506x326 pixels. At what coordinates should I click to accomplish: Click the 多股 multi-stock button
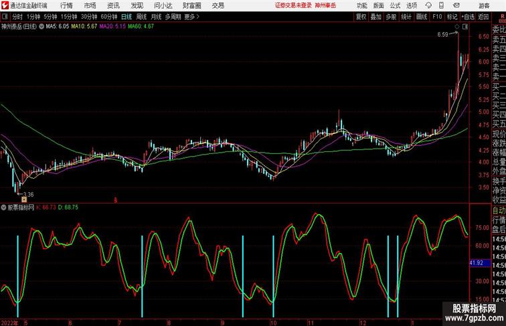click(x=391, y=17)
